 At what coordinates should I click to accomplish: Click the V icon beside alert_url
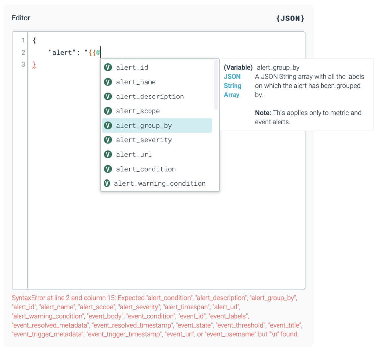pos(108,154)
